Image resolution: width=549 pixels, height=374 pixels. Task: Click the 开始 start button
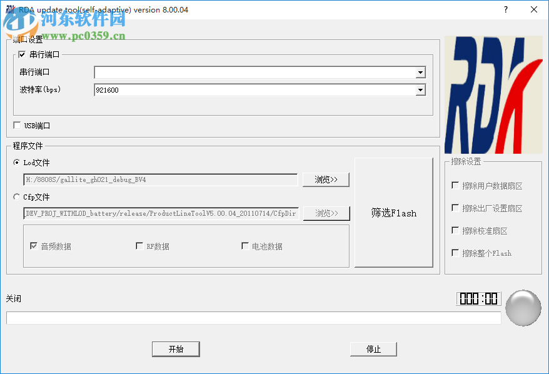click(176, 349)
